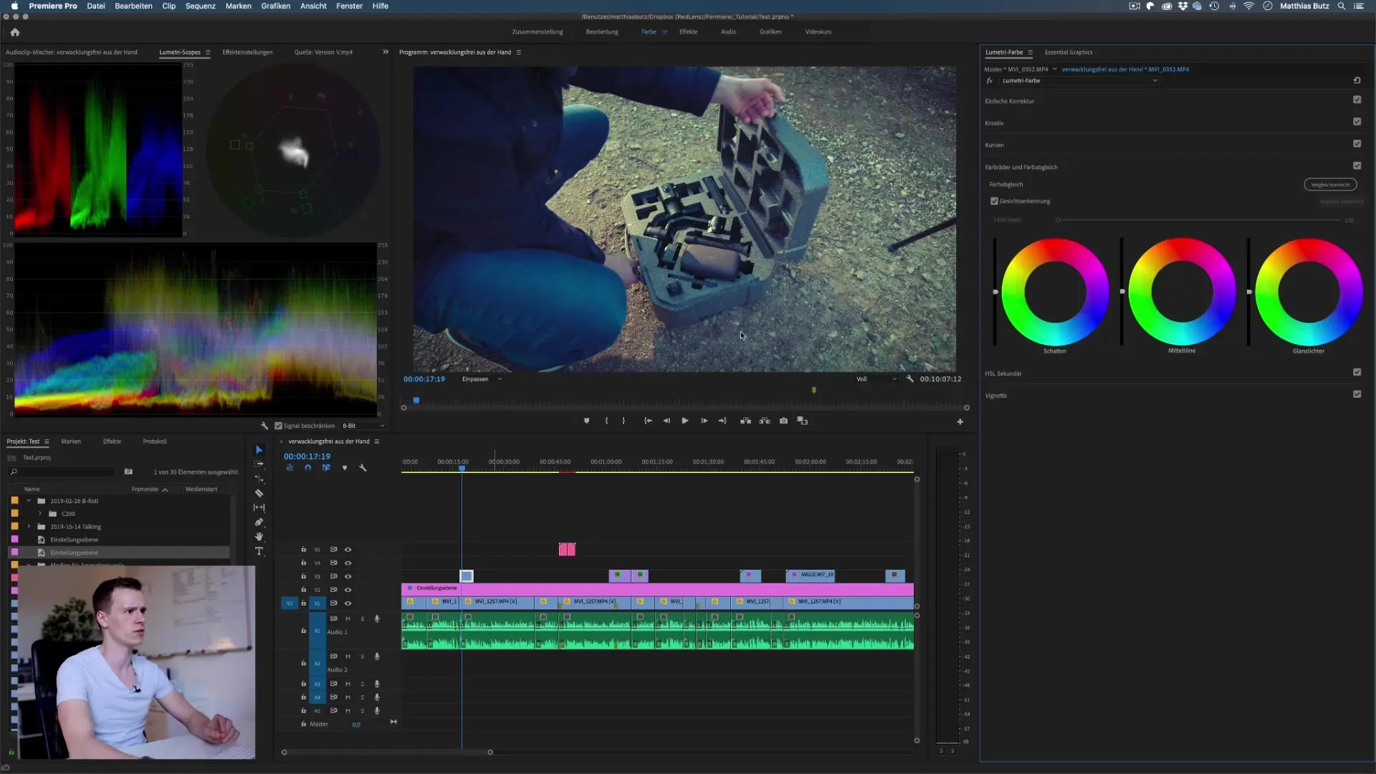Hide track V2 using eye icon
This screenshot has width=1376, height=774.
pos(348,590)
